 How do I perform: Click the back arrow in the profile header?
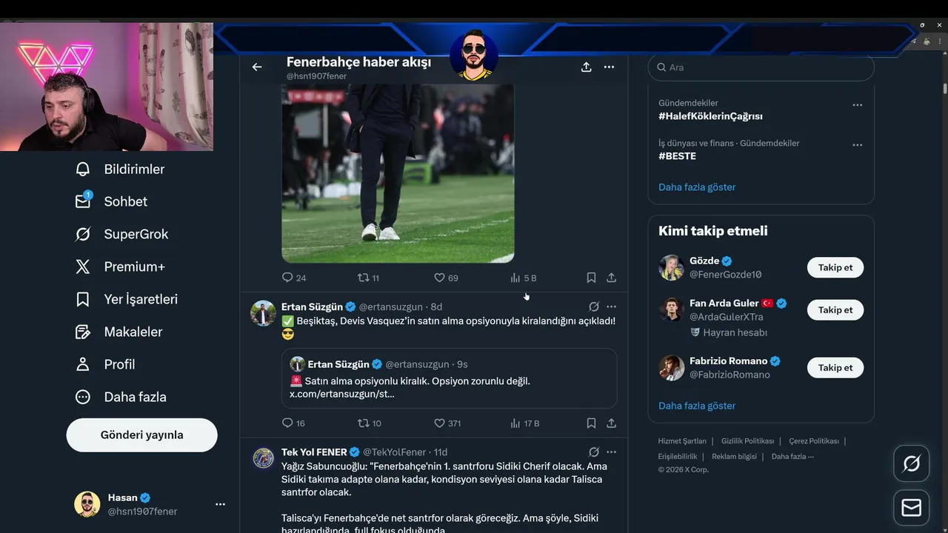(257, 67)
